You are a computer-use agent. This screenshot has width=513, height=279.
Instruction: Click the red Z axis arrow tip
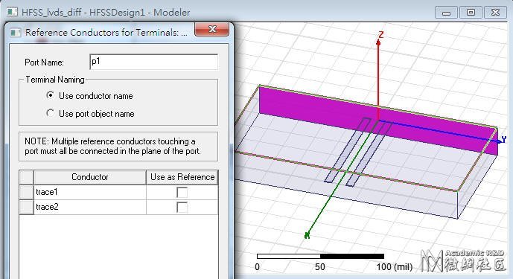(378, 42)
